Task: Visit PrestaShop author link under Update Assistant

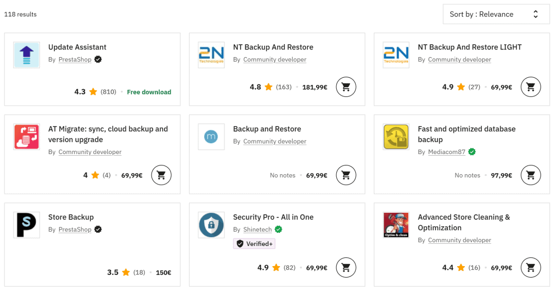Action: coord(75,59)
